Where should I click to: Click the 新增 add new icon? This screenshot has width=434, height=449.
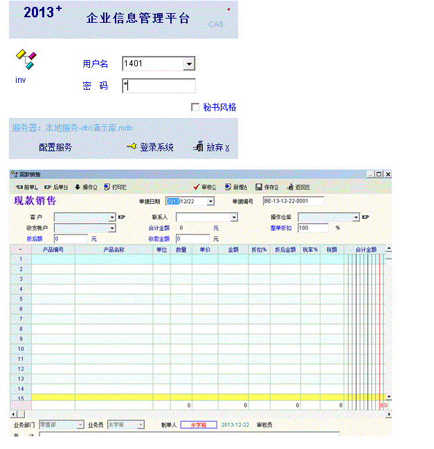(228, 187)
